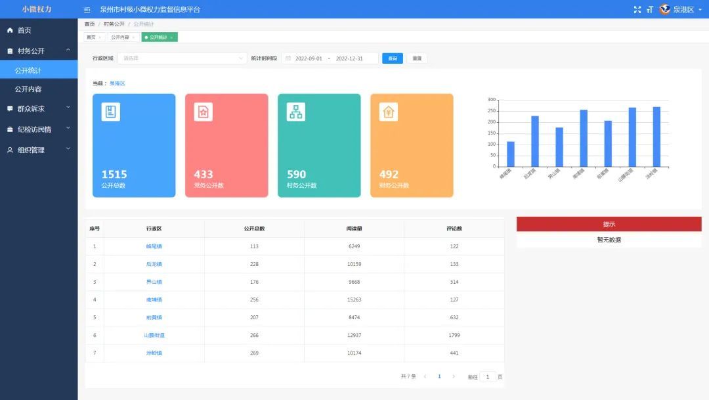Click the start date 2022-09-01 field
Screen dimensions: 709x400
(x=309, y=58)
